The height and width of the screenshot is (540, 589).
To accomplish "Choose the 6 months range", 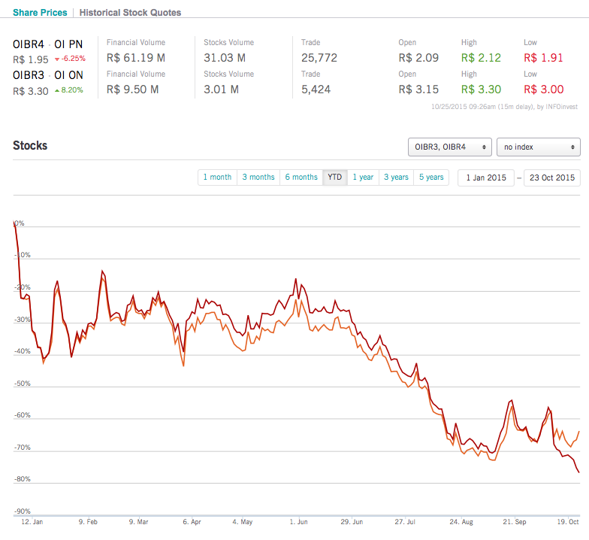I will [301, 177].
